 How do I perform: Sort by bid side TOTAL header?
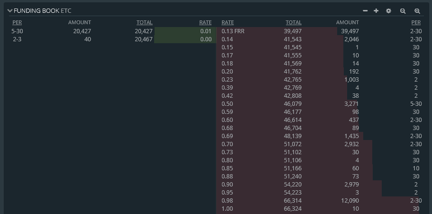[x=144, y=22]
